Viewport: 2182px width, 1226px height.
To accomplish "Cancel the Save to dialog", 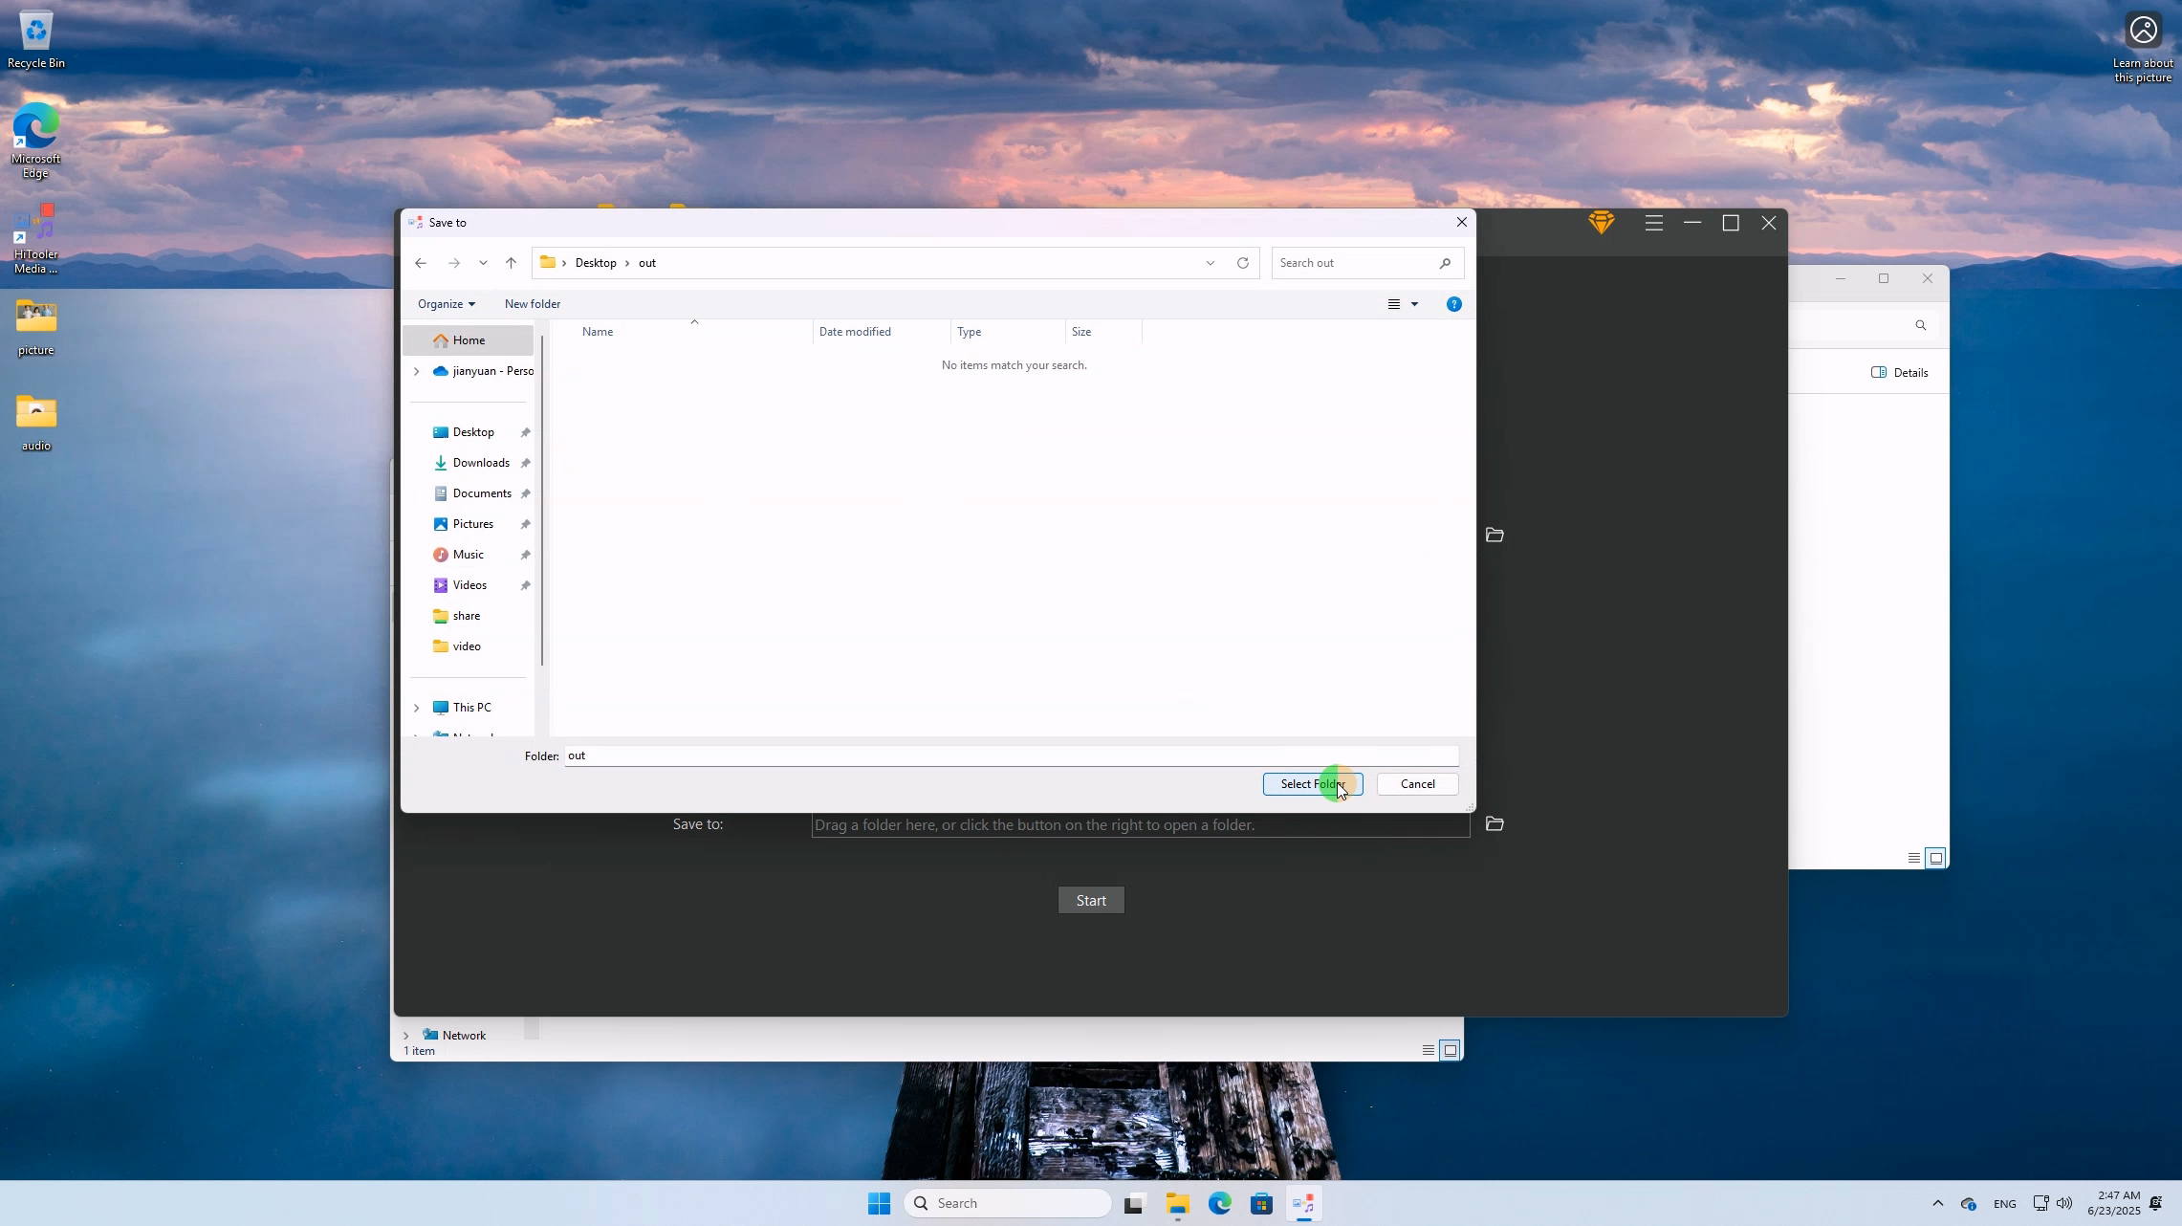I will coord(1416,784).
